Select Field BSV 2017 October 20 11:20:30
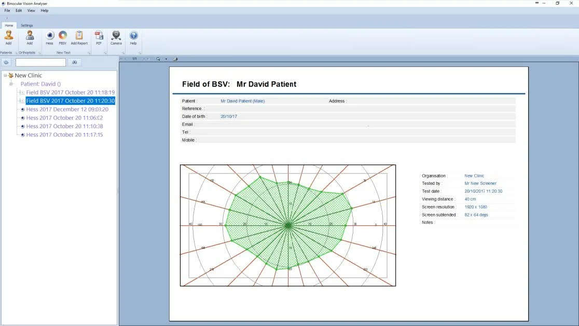 point(71,101)
